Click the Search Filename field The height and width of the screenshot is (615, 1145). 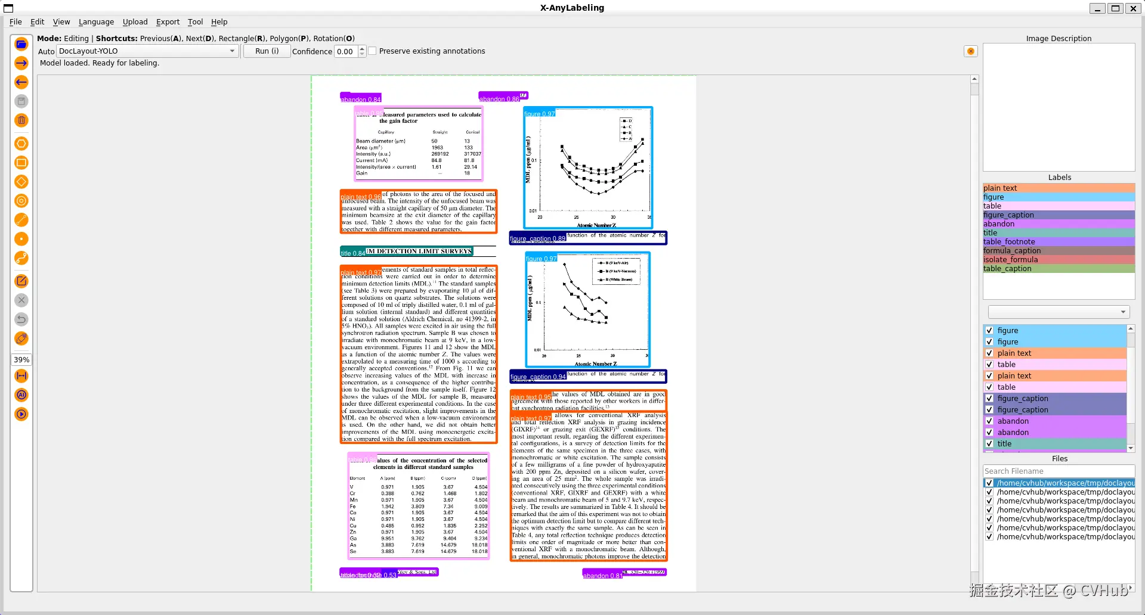[x=1059, y=471]
